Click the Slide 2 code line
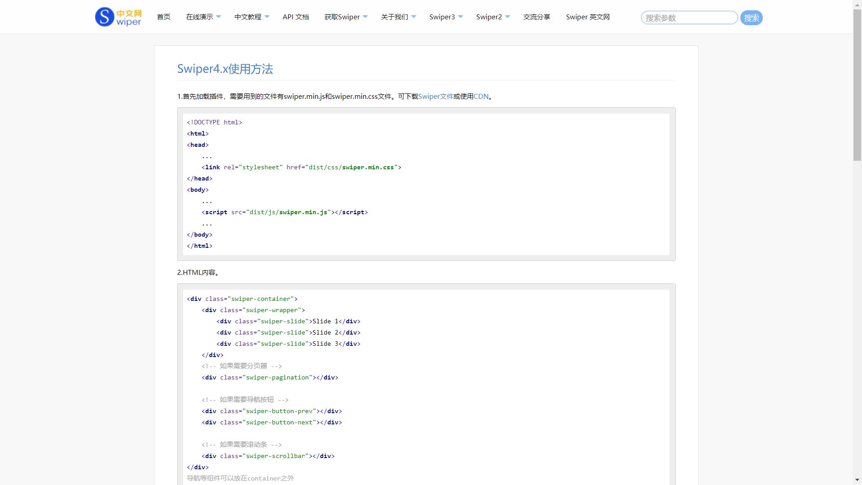Screen dimensions: 862x485 coord(288,332)
